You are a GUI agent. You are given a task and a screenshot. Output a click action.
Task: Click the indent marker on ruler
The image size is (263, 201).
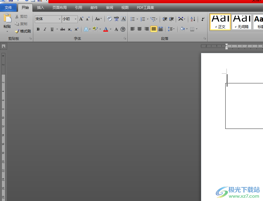pos(226,46)
